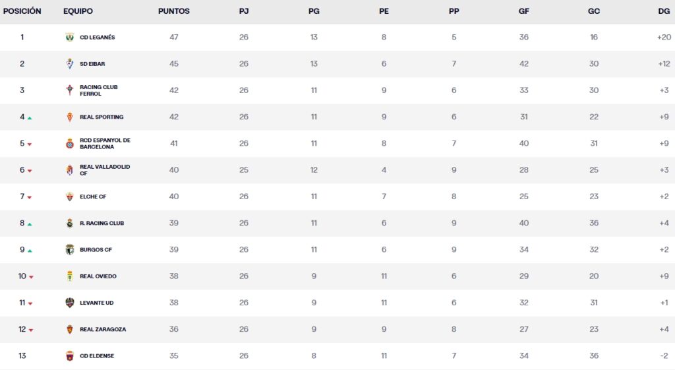Click the POSICIÓN column header
Image resolution: width=675 pixels, height=370 pixels.
(x=22, y=11)
